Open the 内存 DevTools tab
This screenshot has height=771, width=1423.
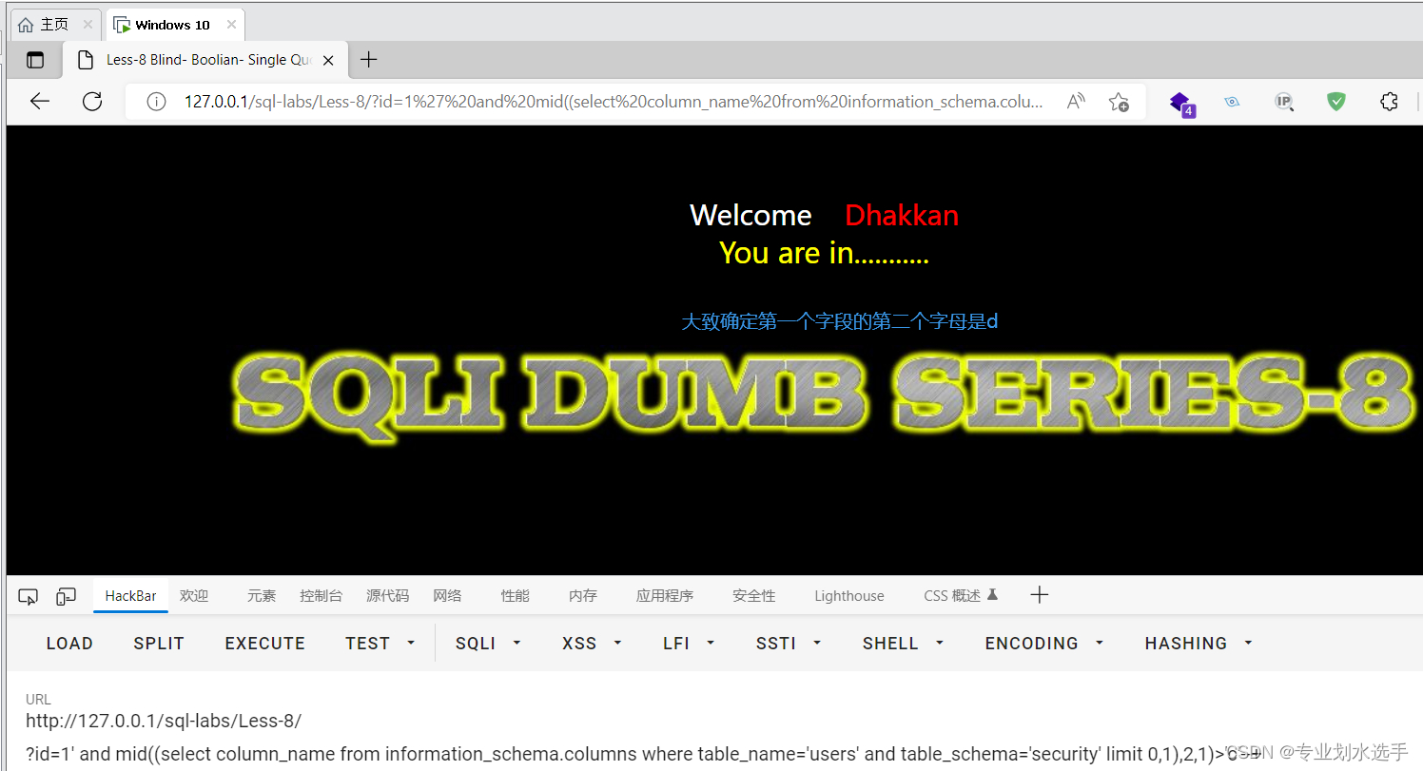pyautogui.click(x=583, y=596)
